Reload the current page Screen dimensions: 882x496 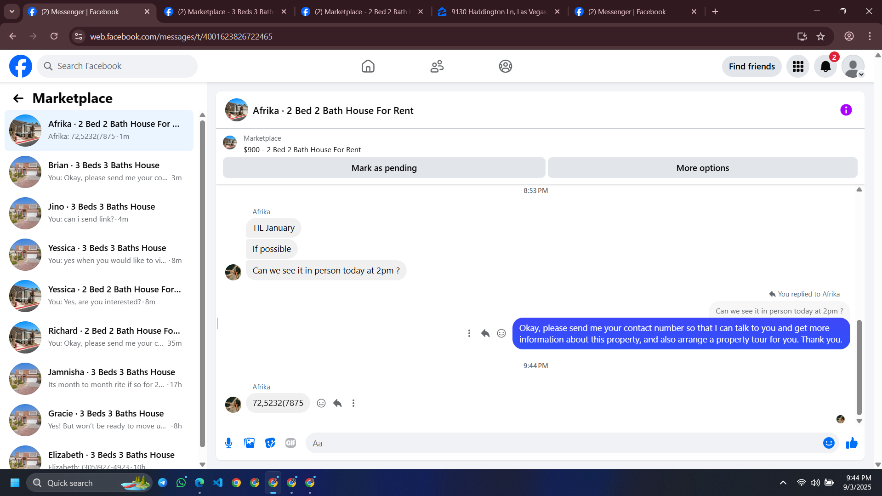pos(54,36)
